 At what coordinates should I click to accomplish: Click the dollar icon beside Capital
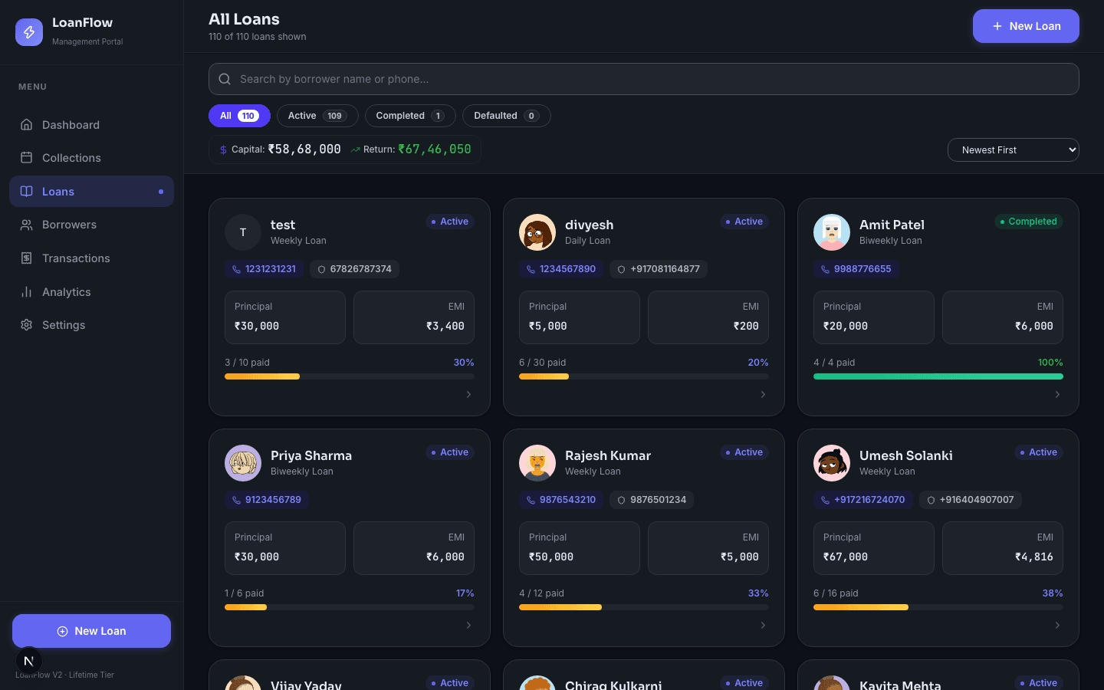point(223,150)
